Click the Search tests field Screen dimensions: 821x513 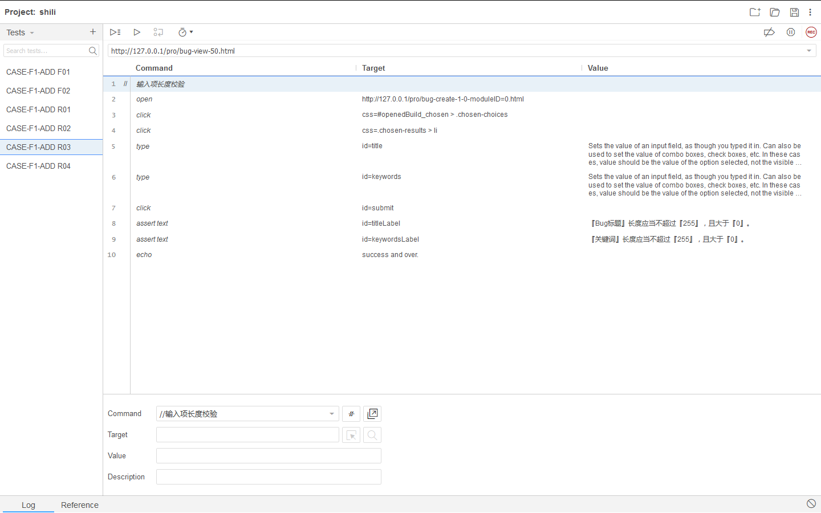click(x=46, y=51)
